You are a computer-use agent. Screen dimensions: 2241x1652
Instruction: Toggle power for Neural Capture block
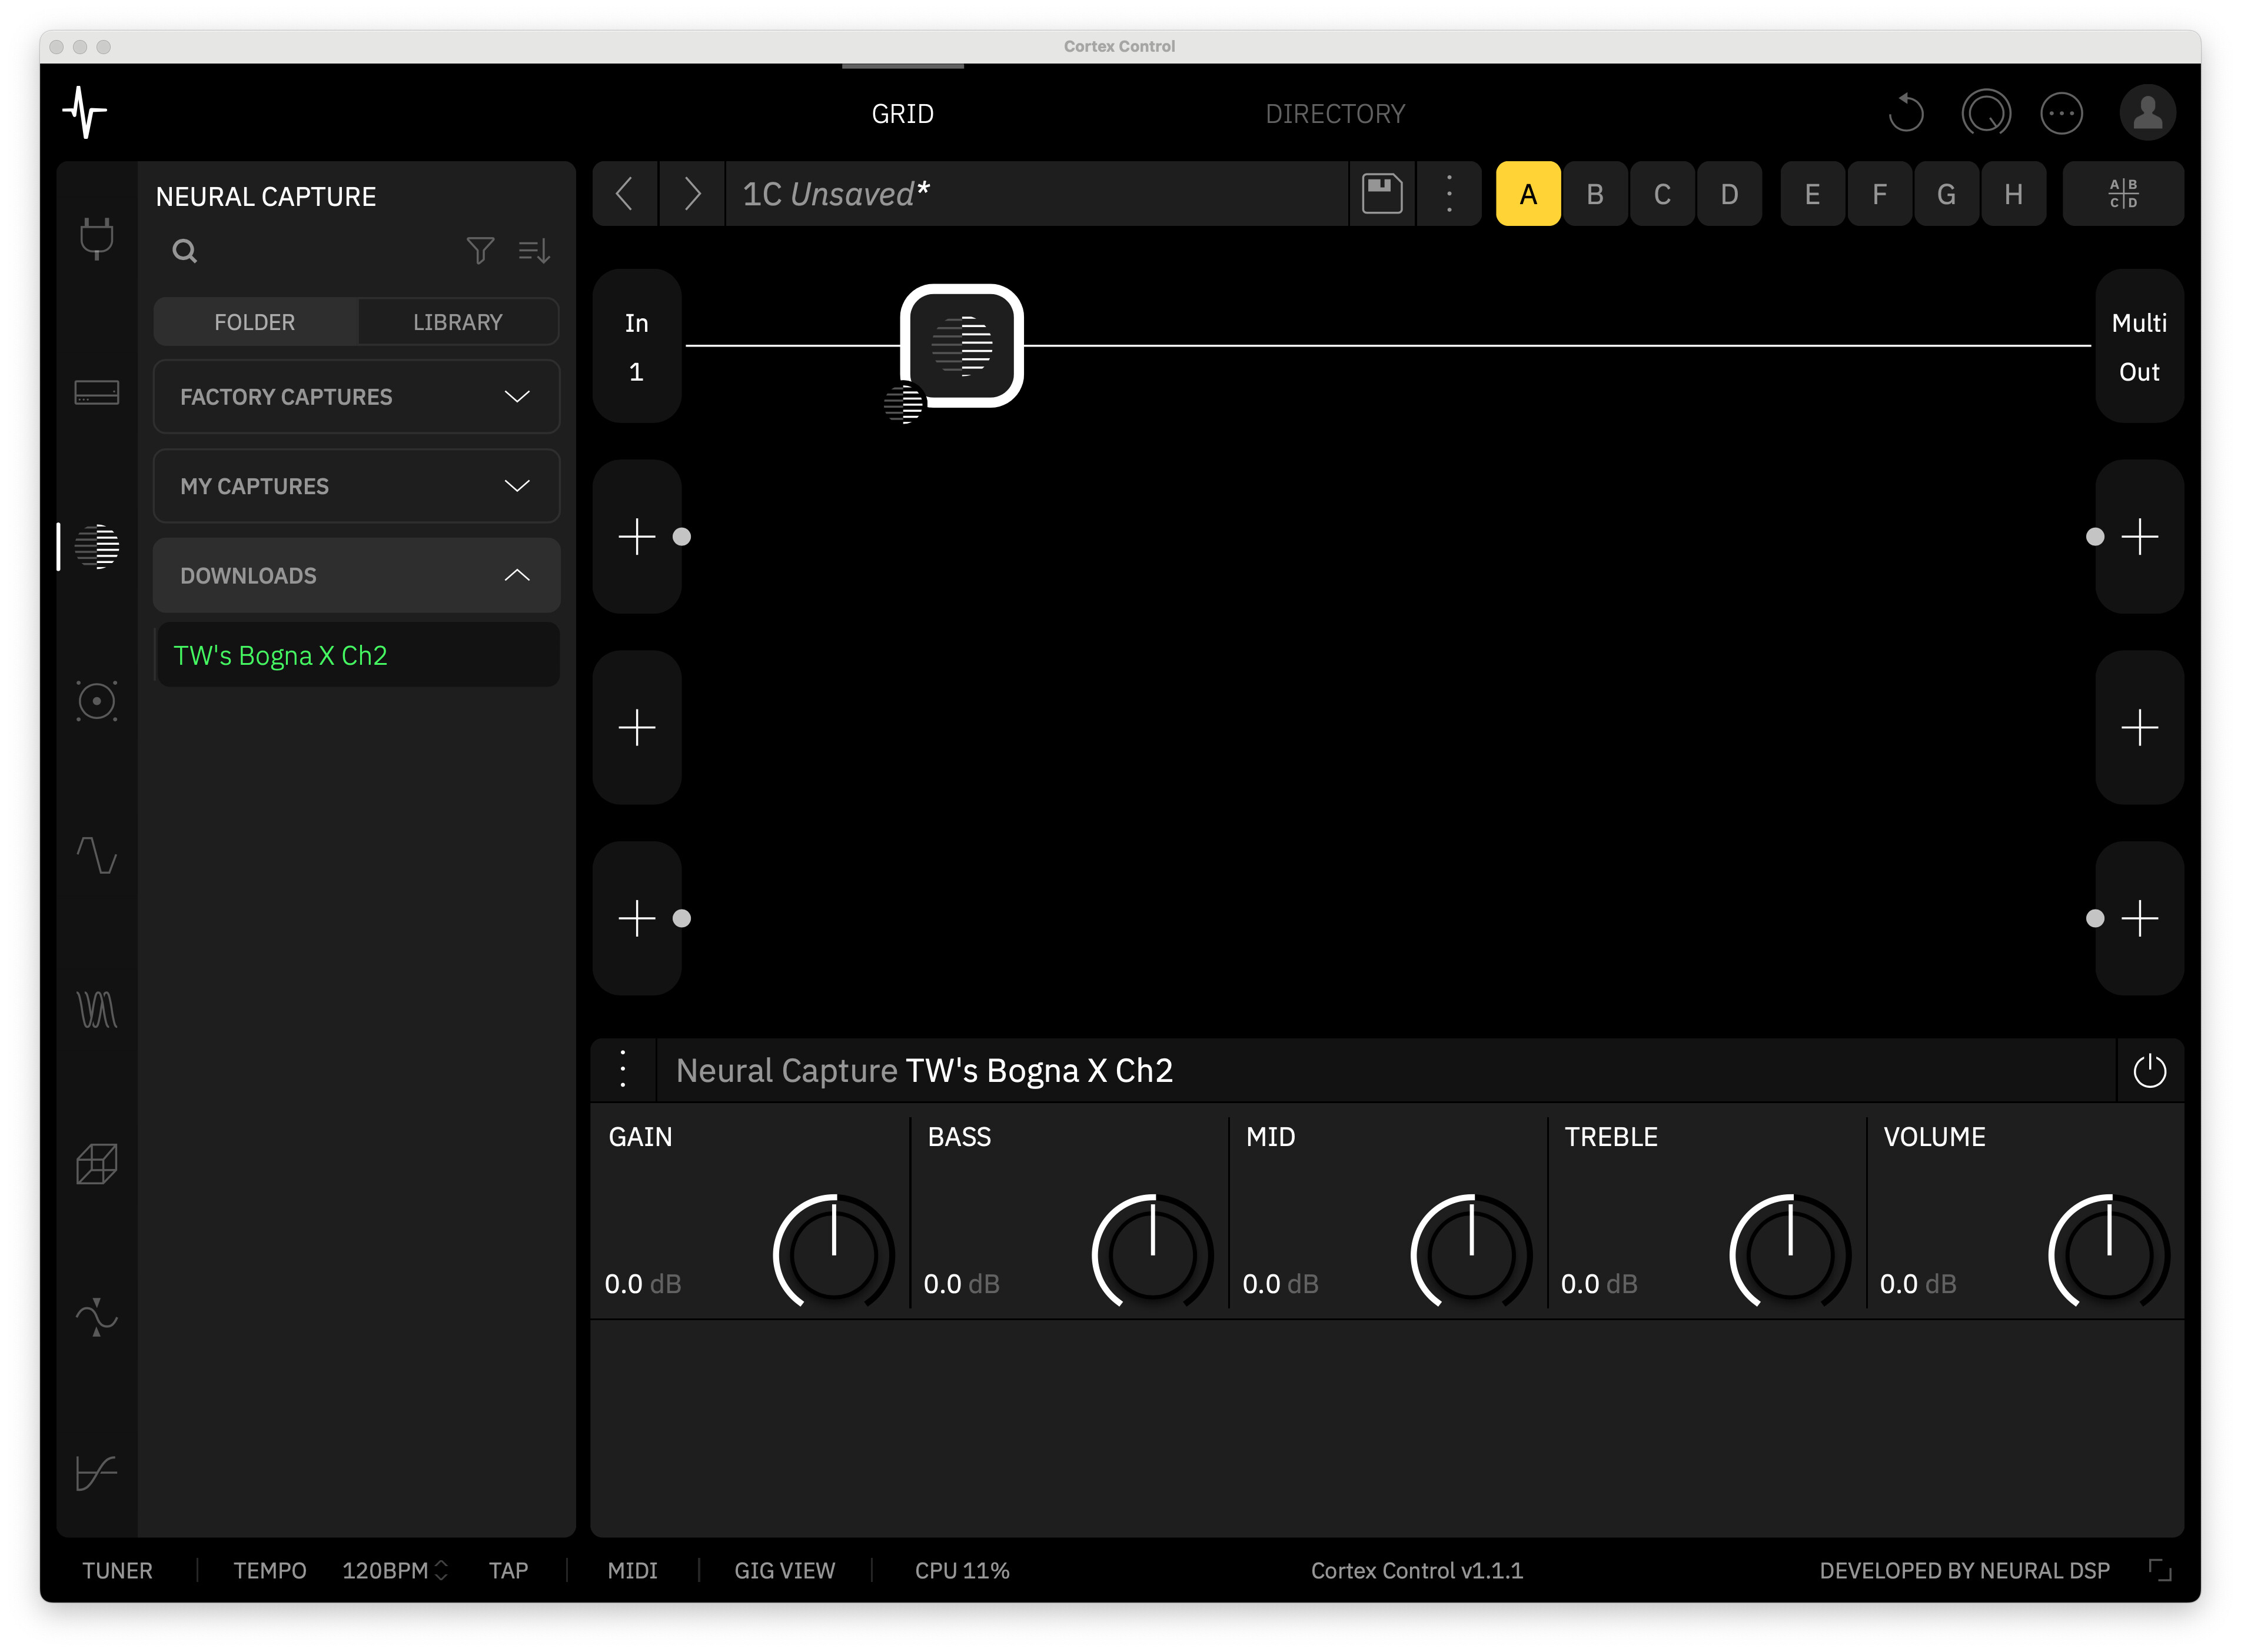[2149, 1071]
